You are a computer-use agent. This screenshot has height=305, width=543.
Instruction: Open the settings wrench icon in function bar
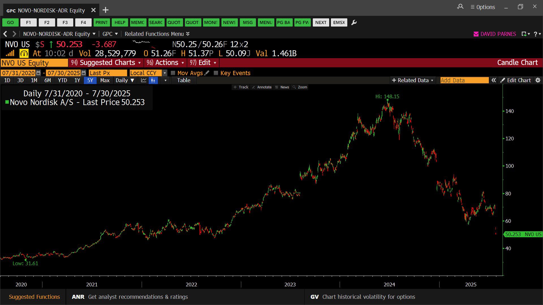pyautogui.click(x=354, y=23)
